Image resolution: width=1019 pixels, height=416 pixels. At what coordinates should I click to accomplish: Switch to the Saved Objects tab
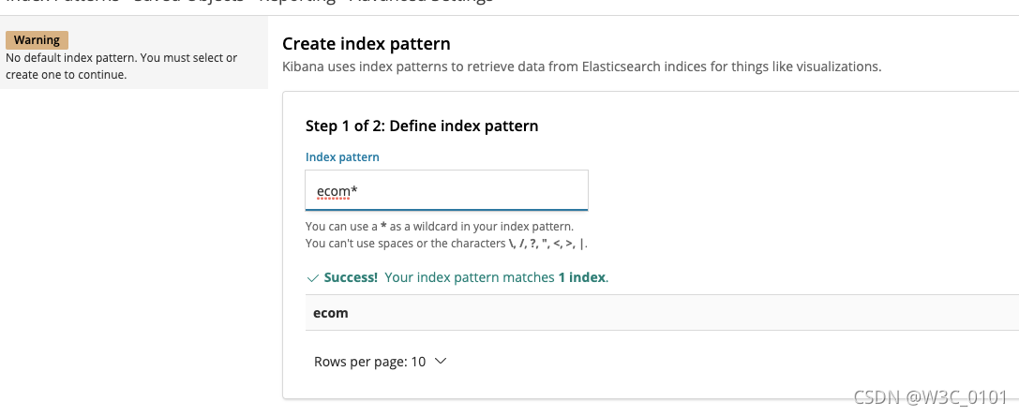point(187,2)
